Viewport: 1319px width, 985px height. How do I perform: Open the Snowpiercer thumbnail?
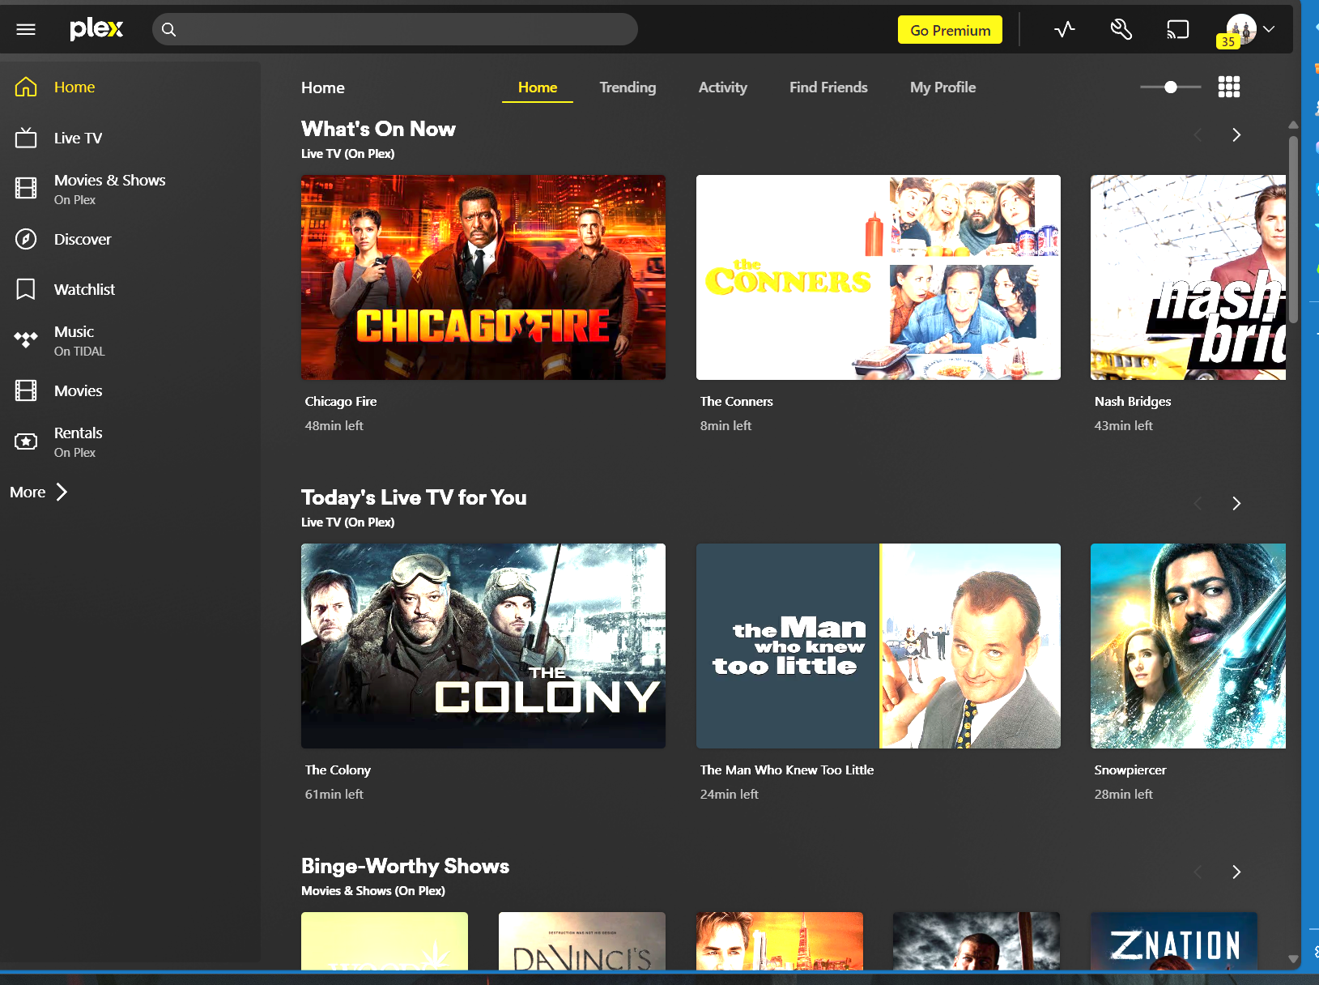[x=1188, y=646]
